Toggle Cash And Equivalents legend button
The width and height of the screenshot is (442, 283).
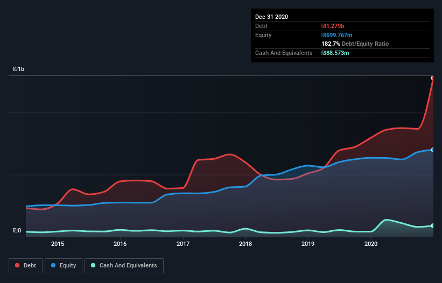124,266
